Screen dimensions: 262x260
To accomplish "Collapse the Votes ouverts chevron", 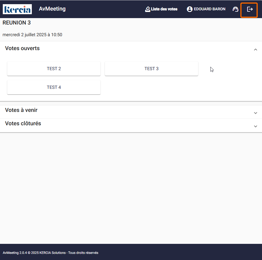I will click(x=255, y=50).
